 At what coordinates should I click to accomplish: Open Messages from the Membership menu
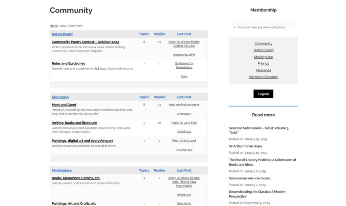click(263, 70)
